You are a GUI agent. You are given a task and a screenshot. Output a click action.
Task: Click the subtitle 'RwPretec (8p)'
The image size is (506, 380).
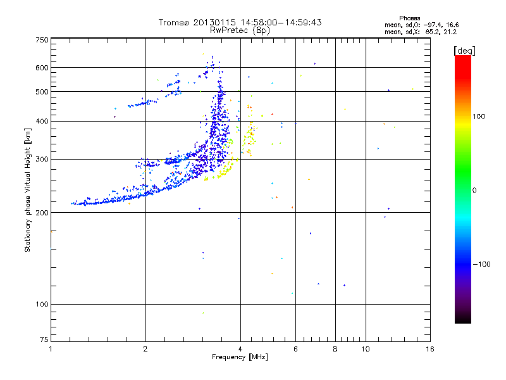(240, 30)
